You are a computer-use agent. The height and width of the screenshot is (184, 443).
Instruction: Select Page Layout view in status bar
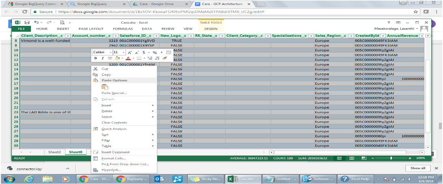(x=352, y=158)
